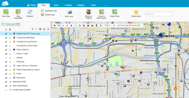Zoom to full extent with the globe icon
Screen dimensions: 189x98
[x=88, y=26]
